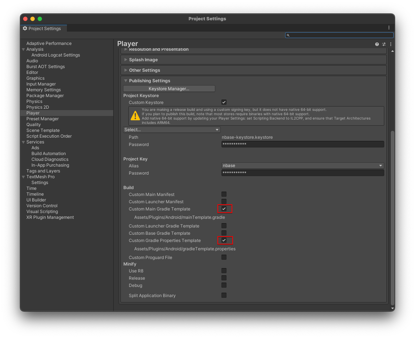Open Input Manager settings
The height and width of the screenshot is (338, 415).
41,84
